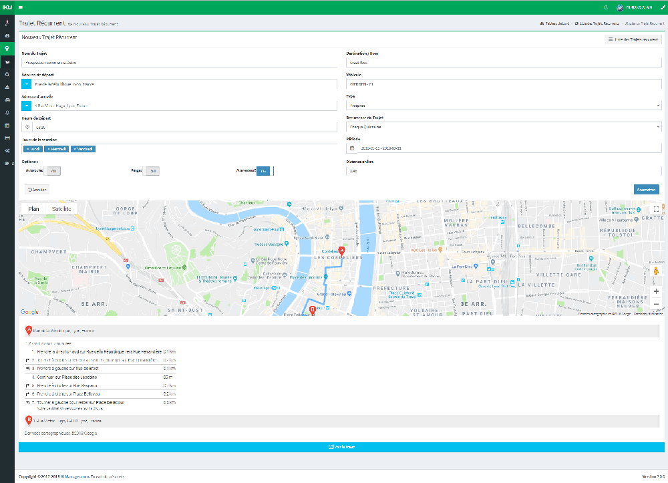Select step 4 'Continuer sur Place des Jacobins'
Screen dimensions: 668x483
(x=101, y=377)
